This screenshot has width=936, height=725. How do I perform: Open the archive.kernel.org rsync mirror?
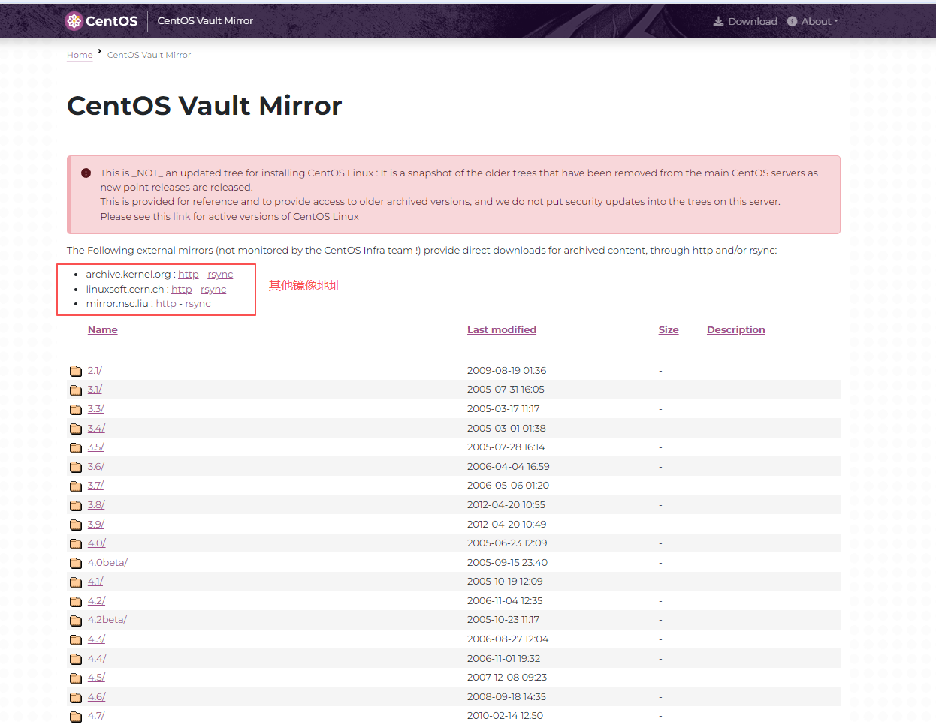[220, 275]
